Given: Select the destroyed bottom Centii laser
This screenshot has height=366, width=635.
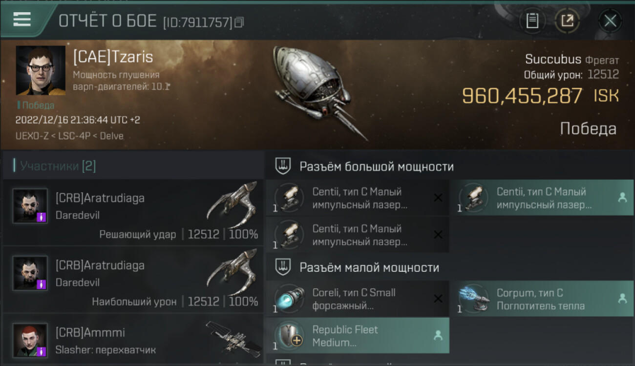Looking at the screenshot, I should [x=358, y=235].
